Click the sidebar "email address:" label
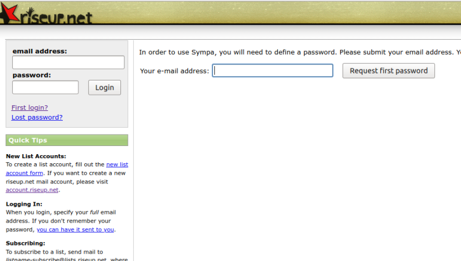The height and width of the screenshot is (261, 461). pyautogui.click(x=39, y=51)
